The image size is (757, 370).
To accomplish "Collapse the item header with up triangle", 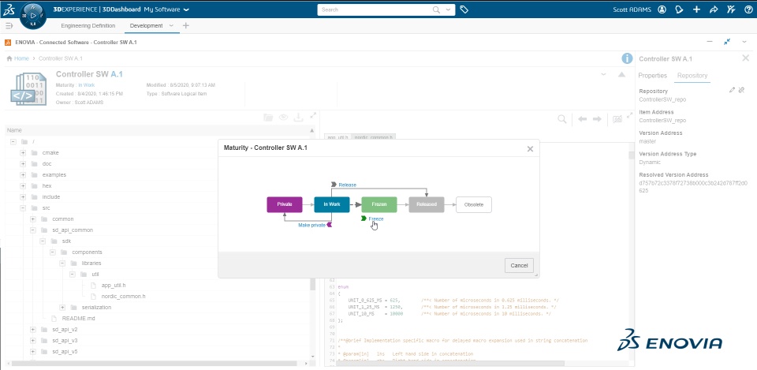I will 622,74.
